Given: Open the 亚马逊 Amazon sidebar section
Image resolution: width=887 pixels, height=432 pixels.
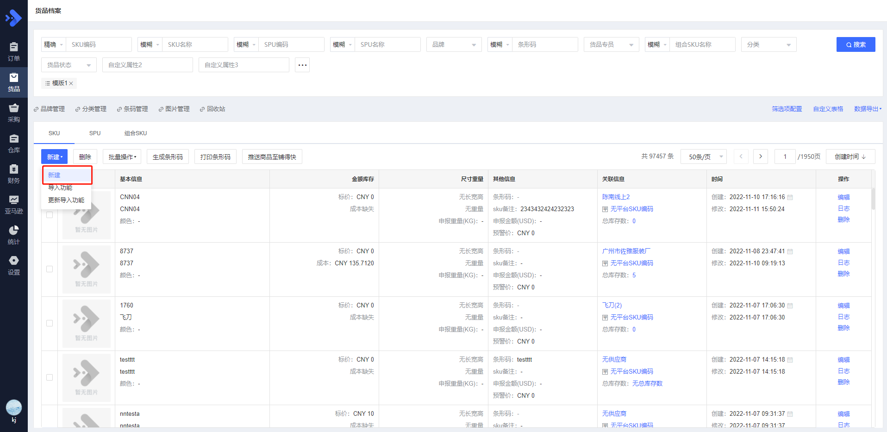Looking at the screenshot, I should click(x=14, y=205).
